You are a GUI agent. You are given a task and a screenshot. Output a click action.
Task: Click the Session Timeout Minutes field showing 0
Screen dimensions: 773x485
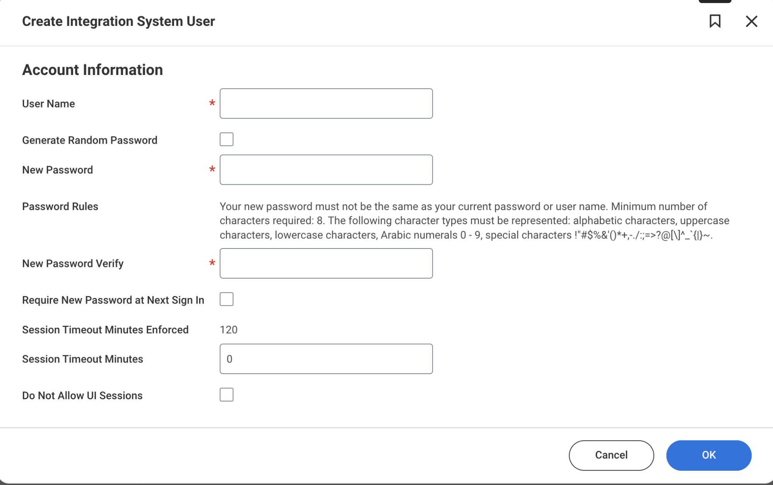pyautogui.click(x=326, y=359)
